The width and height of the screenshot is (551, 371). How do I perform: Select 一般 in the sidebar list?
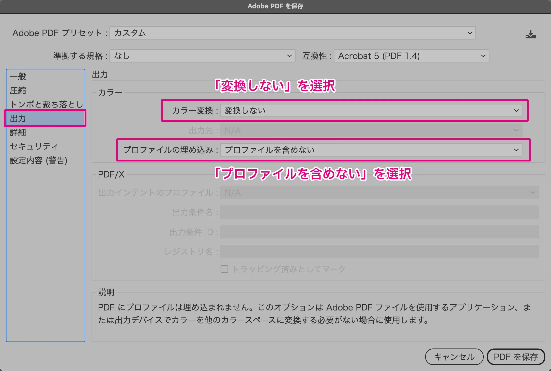45,76
